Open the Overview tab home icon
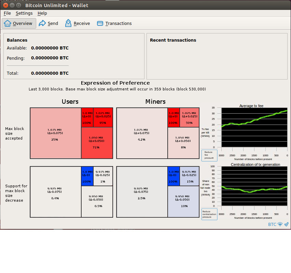Screen dimensions: 291x273 point(8,23)
